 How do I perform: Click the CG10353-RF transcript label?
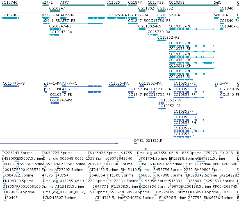(179, 49)
